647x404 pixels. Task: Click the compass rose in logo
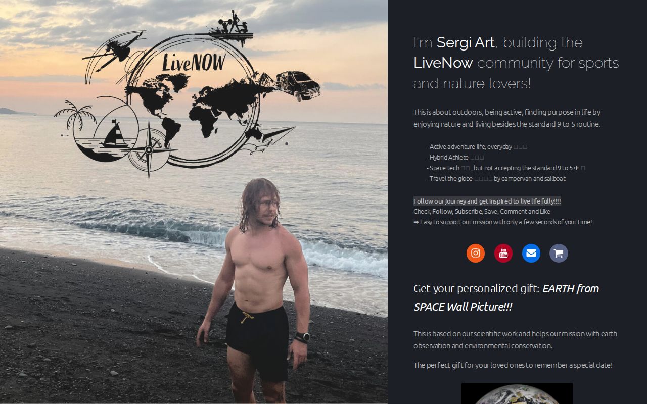coord(149,149)
